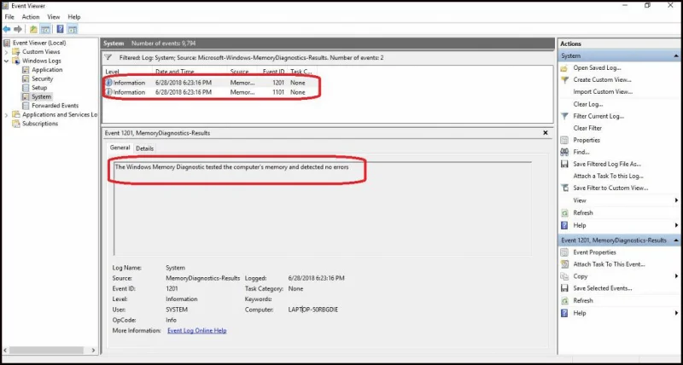Image resolution: width=683 pixels, height=365 pixels.
Task: Expand the Copy submenu
Action: 676,276
